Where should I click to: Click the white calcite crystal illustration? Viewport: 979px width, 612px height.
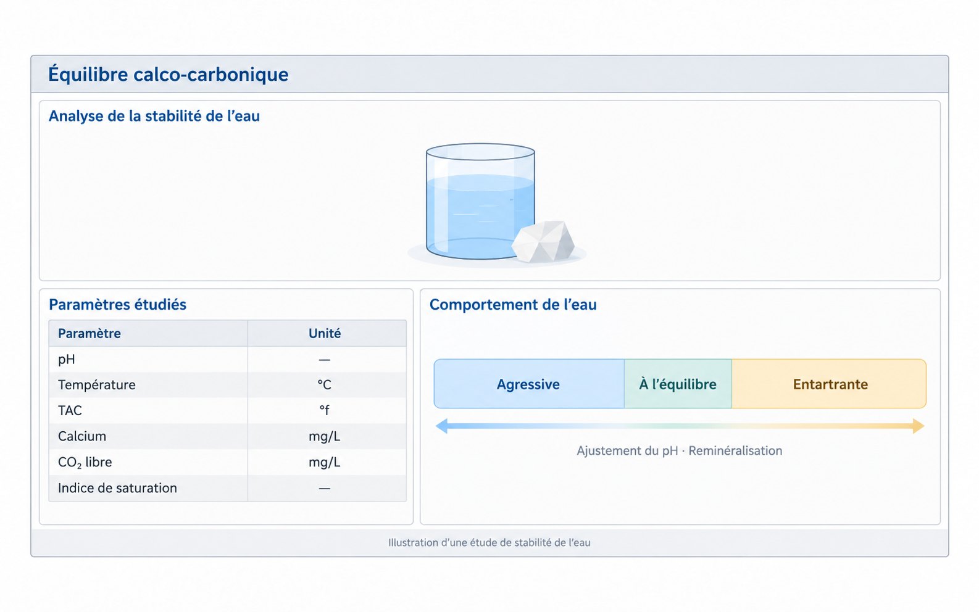pos(543,241)
